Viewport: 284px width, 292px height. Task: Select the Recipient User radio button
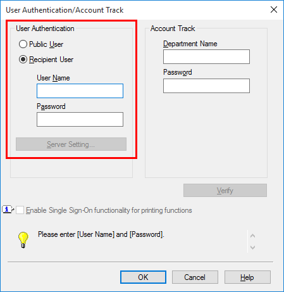tap(23, 60)
